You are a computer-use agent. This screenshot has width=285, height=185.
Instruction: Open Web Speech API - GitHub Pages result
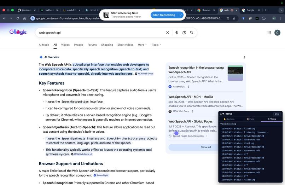coord(190,122)
